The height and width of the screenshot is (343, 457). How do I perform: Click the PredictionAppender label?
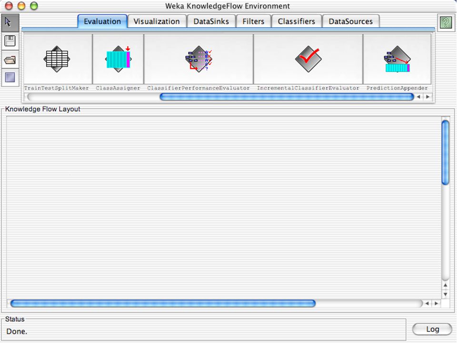point(397,88)
